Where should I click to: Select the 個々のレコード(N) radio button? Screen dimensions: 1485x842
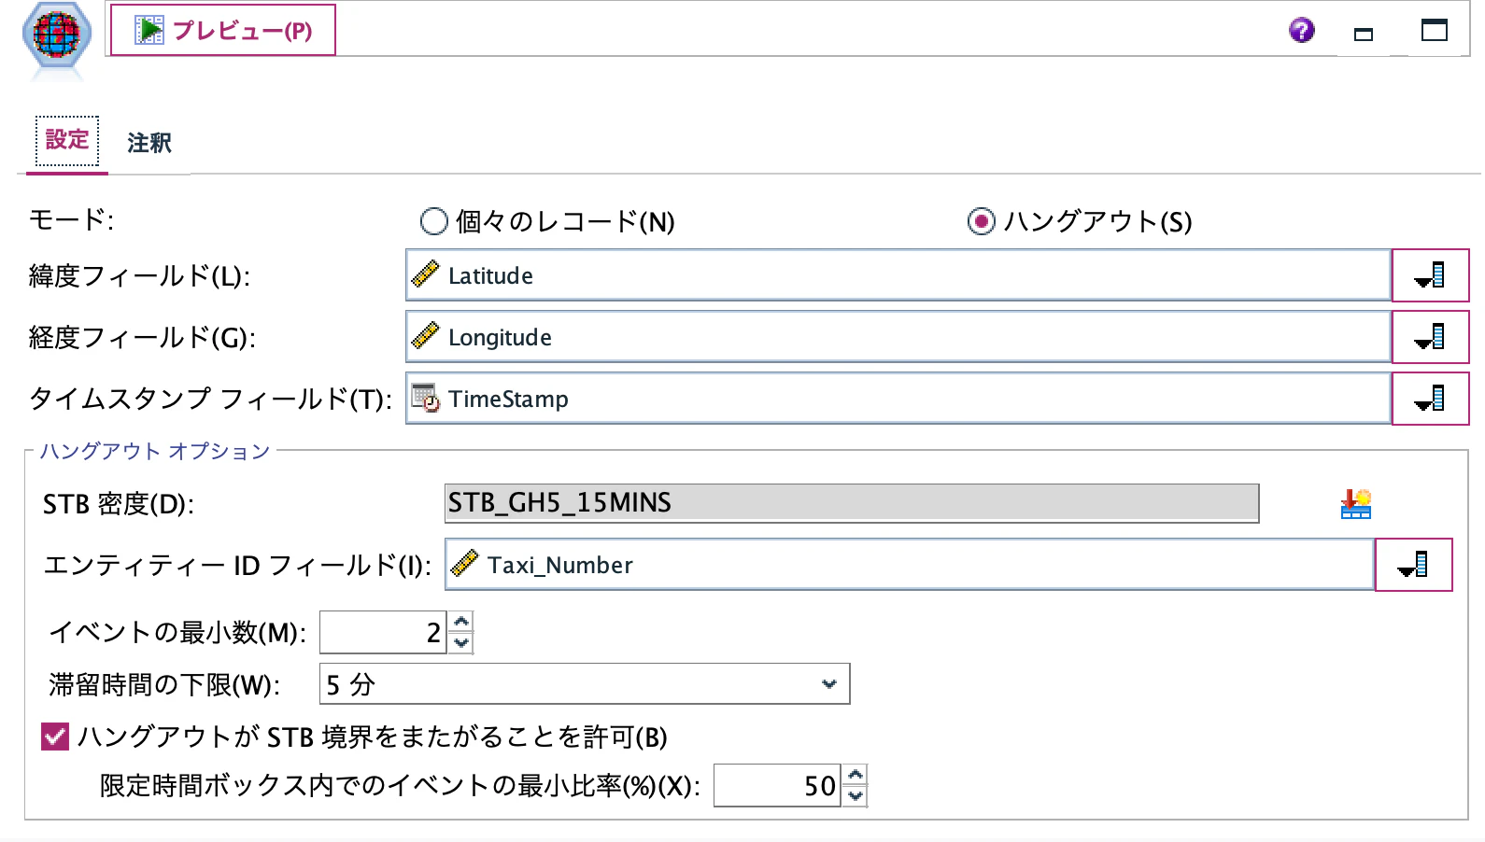click(433, 221)
